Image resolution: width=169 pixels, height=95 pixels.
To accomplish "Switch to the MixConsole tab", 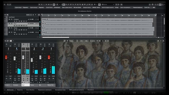I will pyautogui.click(x=10, y=90).
